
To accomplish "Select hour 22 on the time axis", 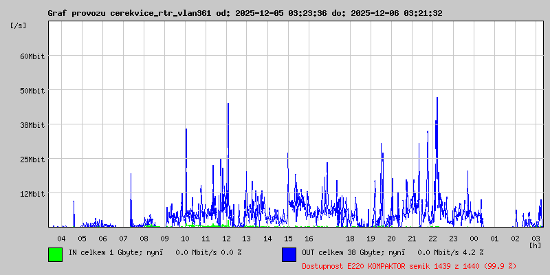I will [432, 238].
